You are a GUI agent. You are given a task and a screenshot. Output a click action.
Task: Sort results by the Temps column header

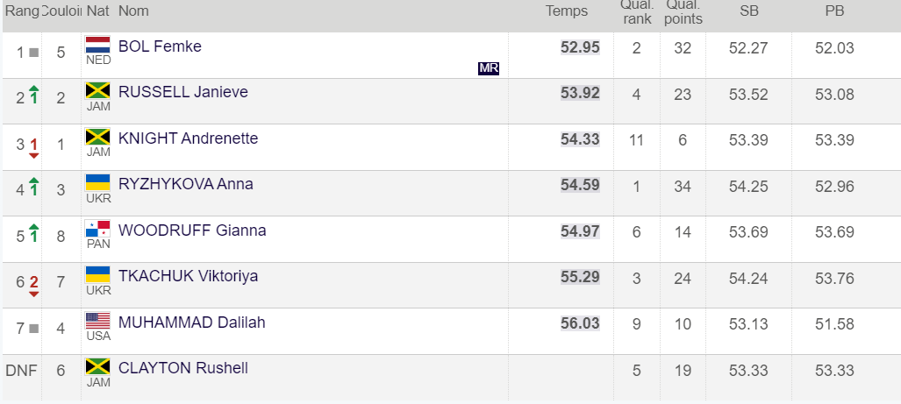click(567, 11)
